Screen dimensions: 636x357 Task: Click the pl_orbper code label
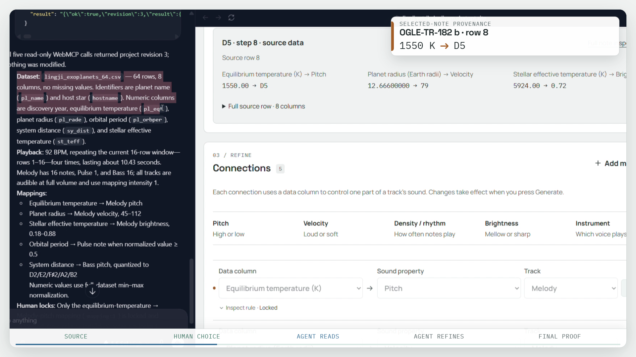[x=147, y=120]
